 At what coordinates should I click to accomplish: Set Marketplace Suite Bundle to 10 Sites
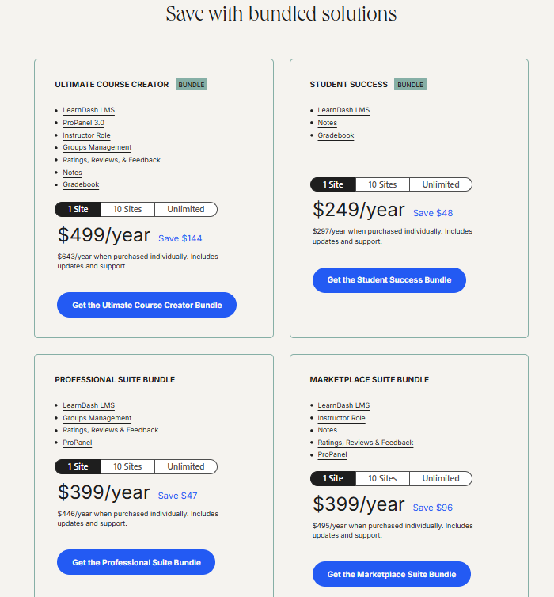tap(382, 478)
